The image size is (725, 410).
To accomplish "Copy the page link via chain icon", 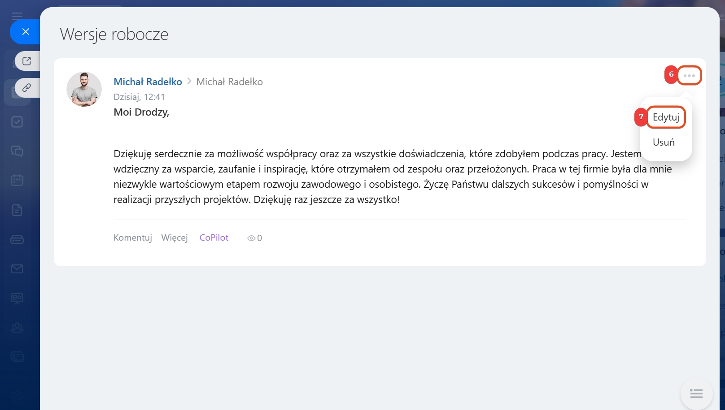I will click(x=27, y=88).
